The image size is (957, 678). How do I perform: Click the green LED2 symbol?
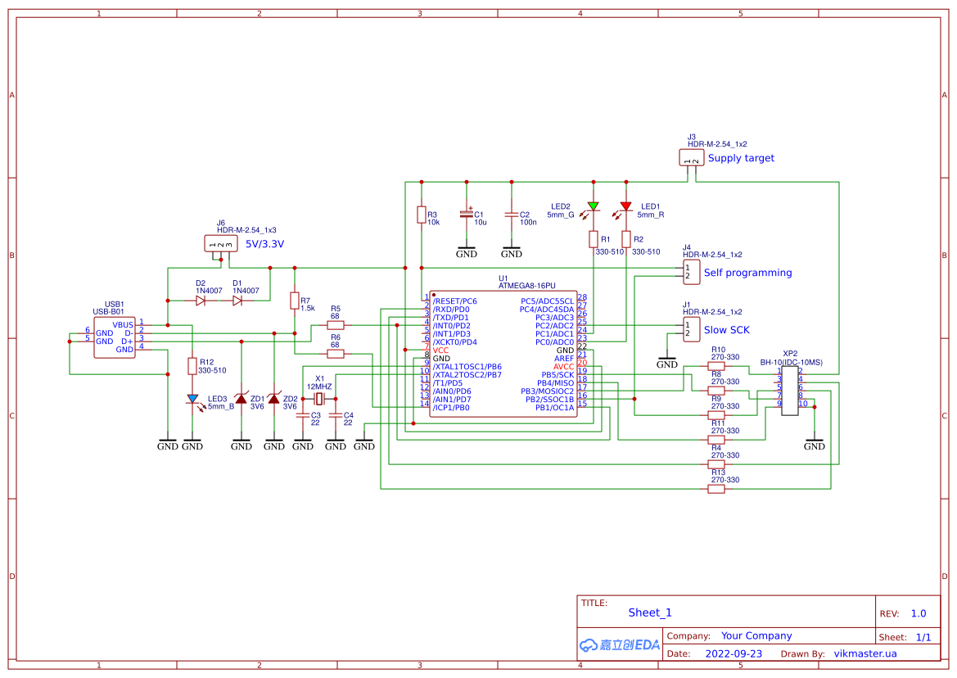point(592,206)
